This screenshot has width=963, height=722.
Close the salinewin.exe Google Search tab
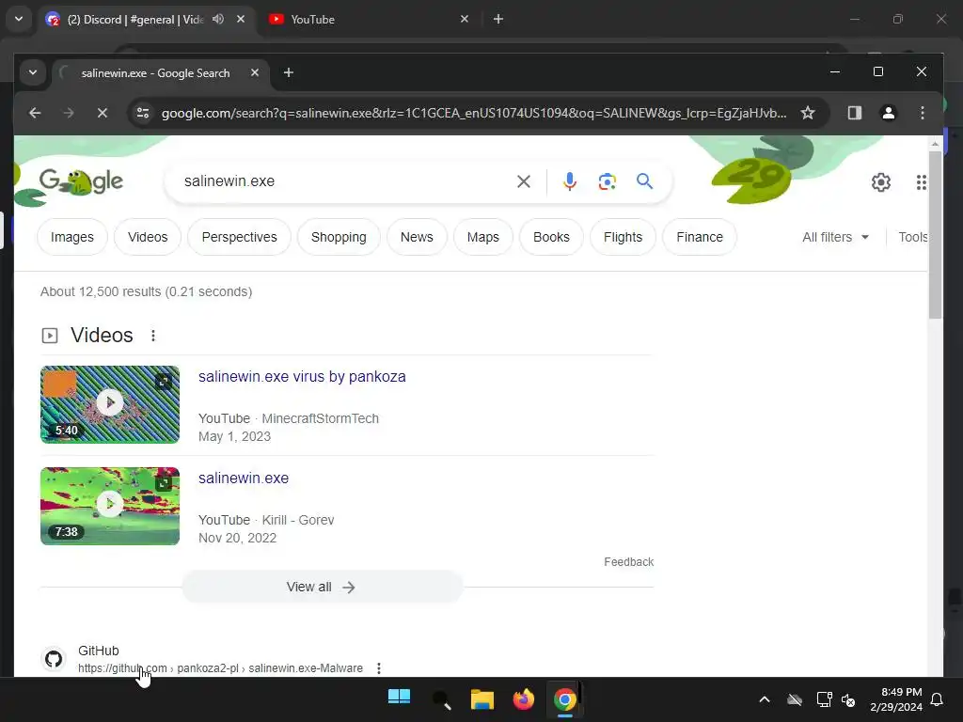(x=255, y=72)
